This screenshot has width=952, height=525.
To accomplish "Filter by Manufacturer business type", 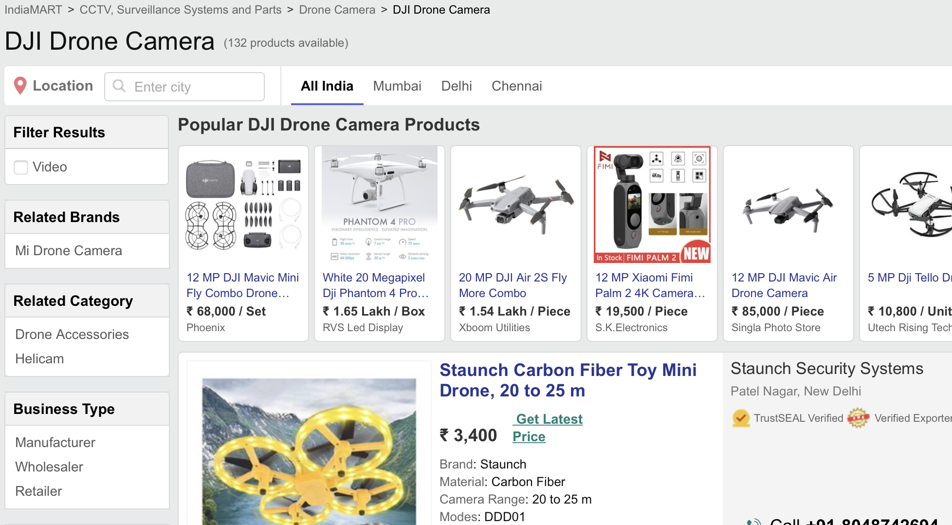I will pos(55,443).
